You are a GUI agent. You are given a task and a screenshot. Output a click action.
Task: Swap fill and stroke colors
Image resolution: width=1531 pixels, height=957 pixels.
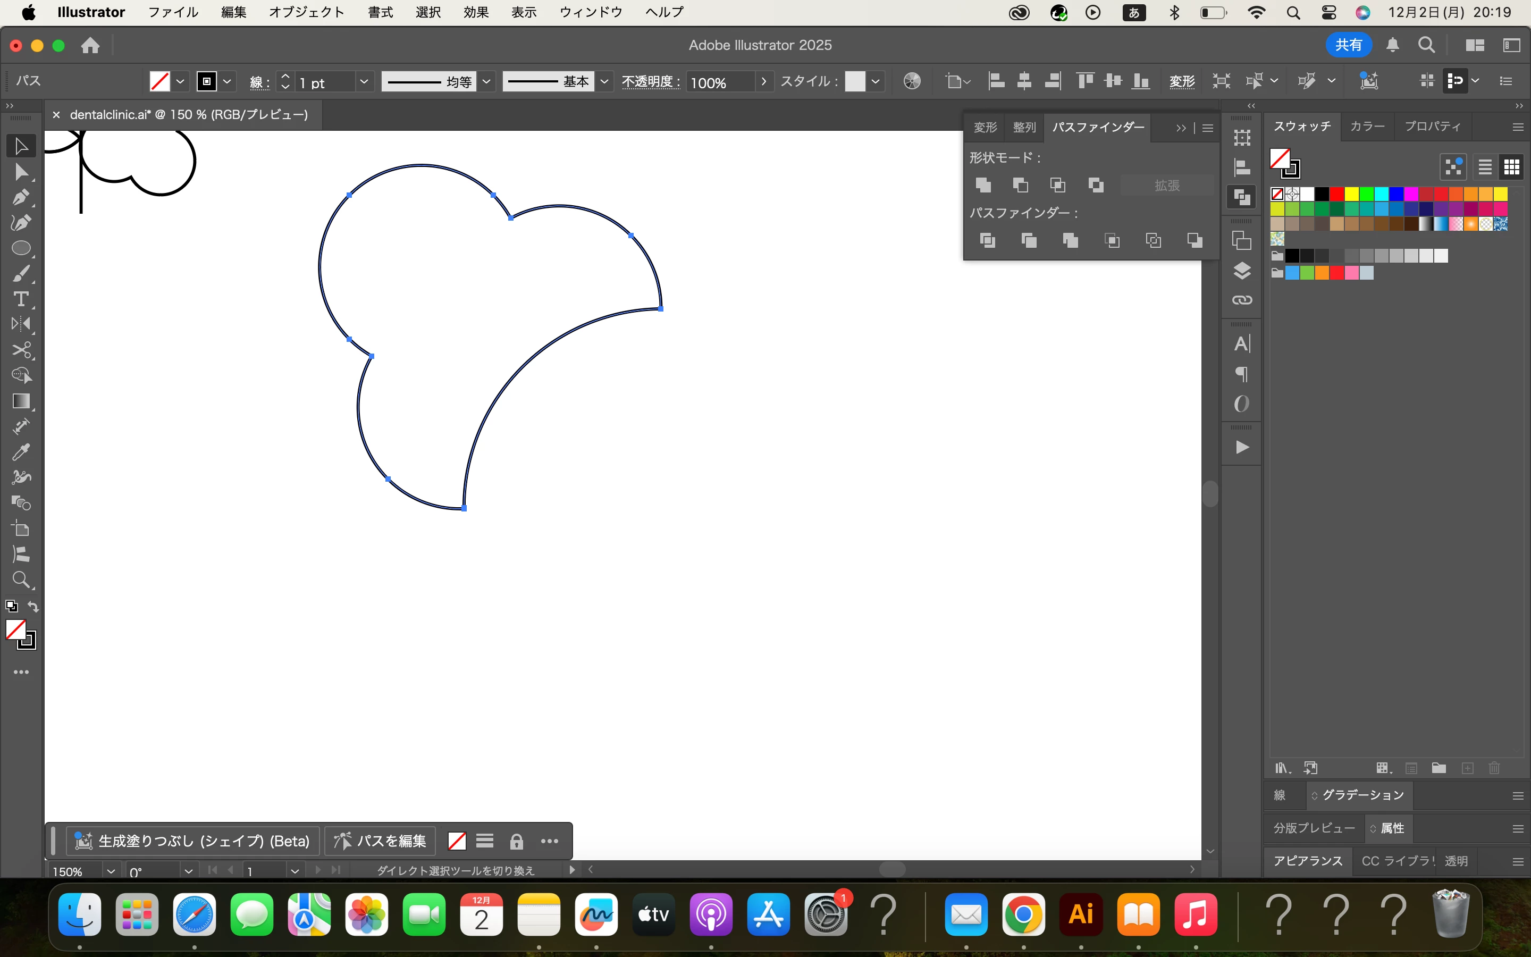point(33,606)
